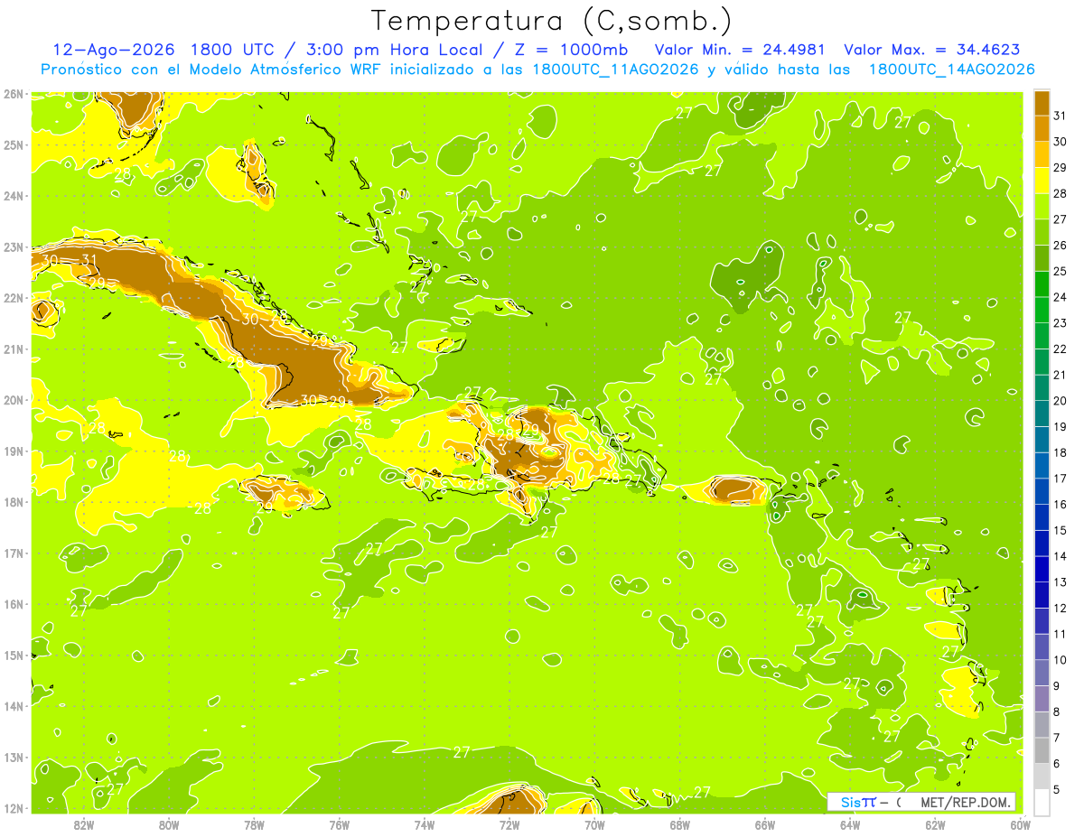Click the 18N latitude axis label
The height and width of the screenshot is (837, 1084).
click(x=13, y=502)
